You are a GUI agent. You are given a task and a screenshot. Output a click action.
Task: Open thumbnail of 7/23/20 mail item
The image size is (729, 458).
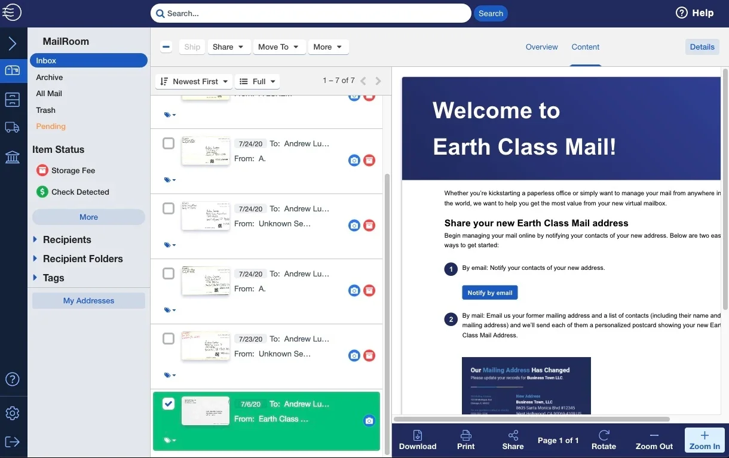tap(206, 346)
